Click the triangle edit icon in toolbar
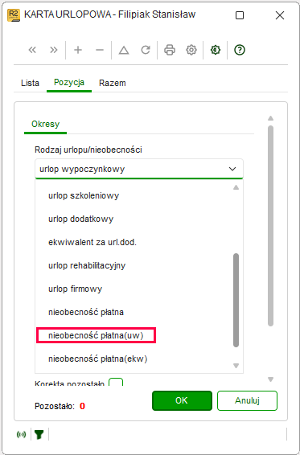Image resolution: width=300 pixels, height=455 pixels. click(x=124, y=50)
